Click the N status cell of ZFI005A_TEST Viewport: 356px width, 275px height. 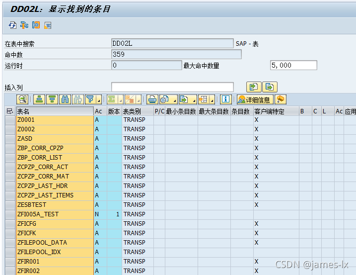(x=100, y=214)
